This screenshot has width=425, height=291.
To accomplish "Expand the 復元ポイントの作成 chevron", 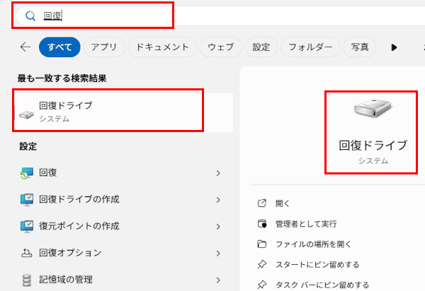I will [x=218, y=227].
